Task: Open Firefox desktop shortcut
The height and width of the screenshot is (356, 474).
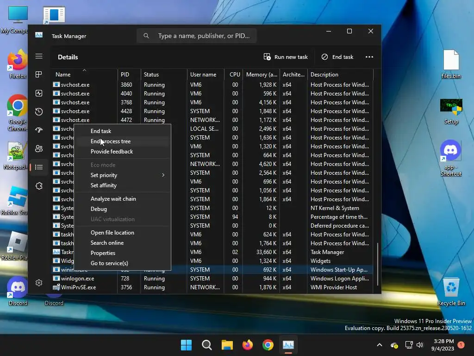Action: point(17,64)
